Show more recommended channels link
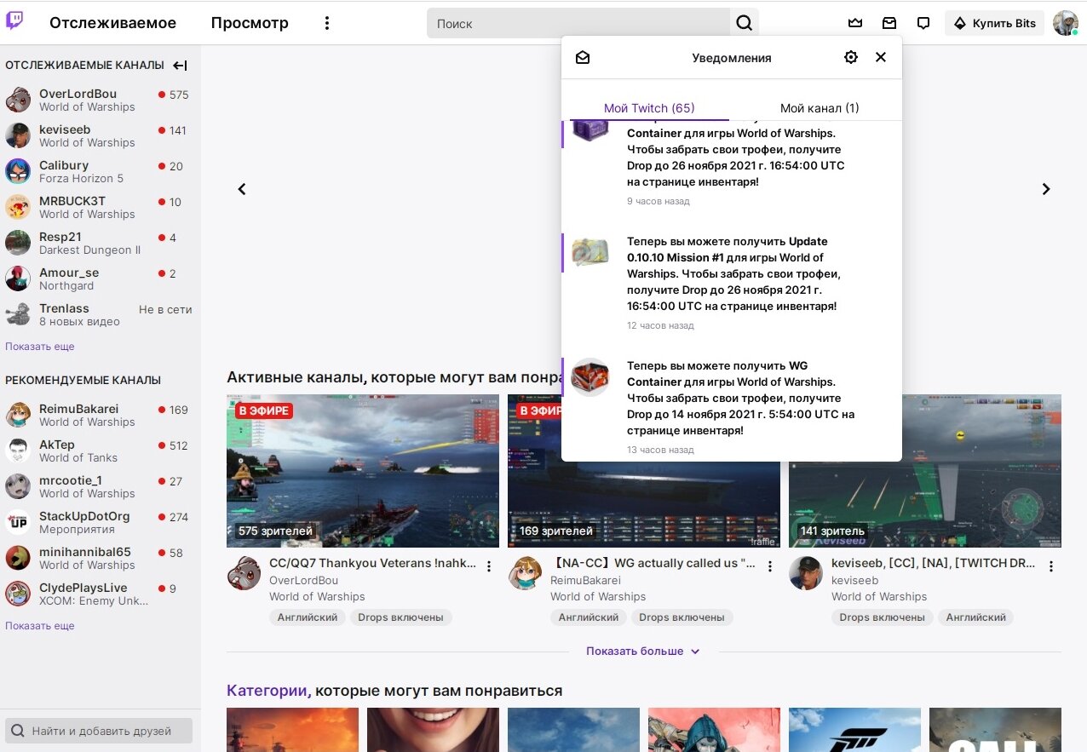Screen dimensions: 1087x752 tap(40, 626)
